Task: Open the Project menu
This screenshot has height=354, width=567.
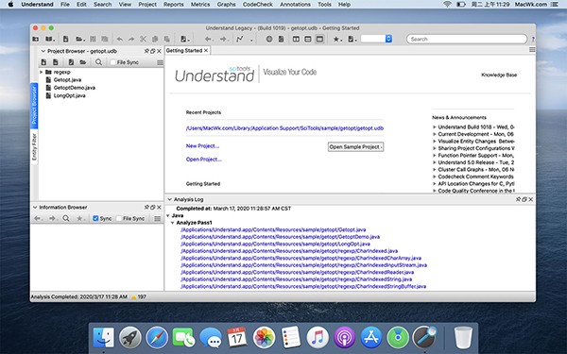Action: (147, 5)
